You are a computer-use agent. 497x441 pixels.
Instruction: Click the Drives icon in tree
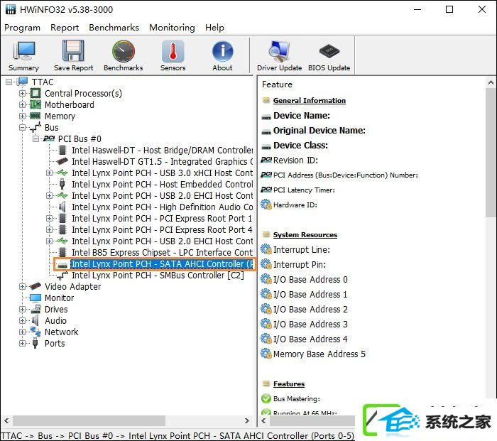point(35,309)
